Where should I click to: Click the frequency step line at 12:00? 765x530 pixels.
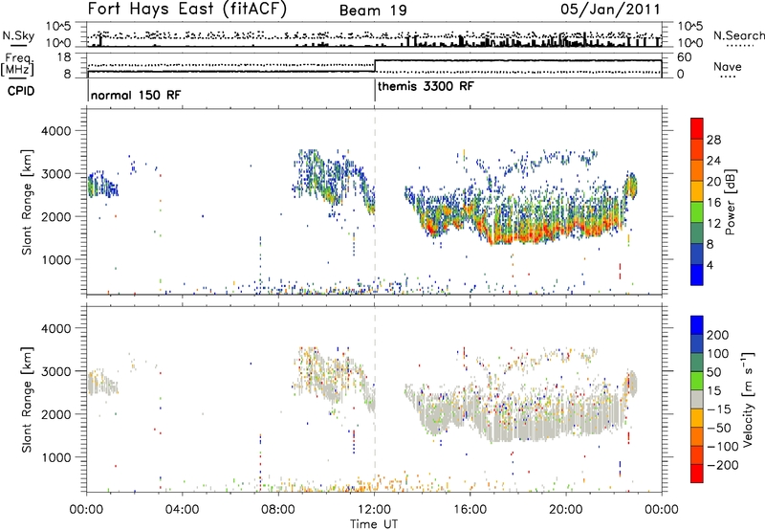(x=375, y=66)
